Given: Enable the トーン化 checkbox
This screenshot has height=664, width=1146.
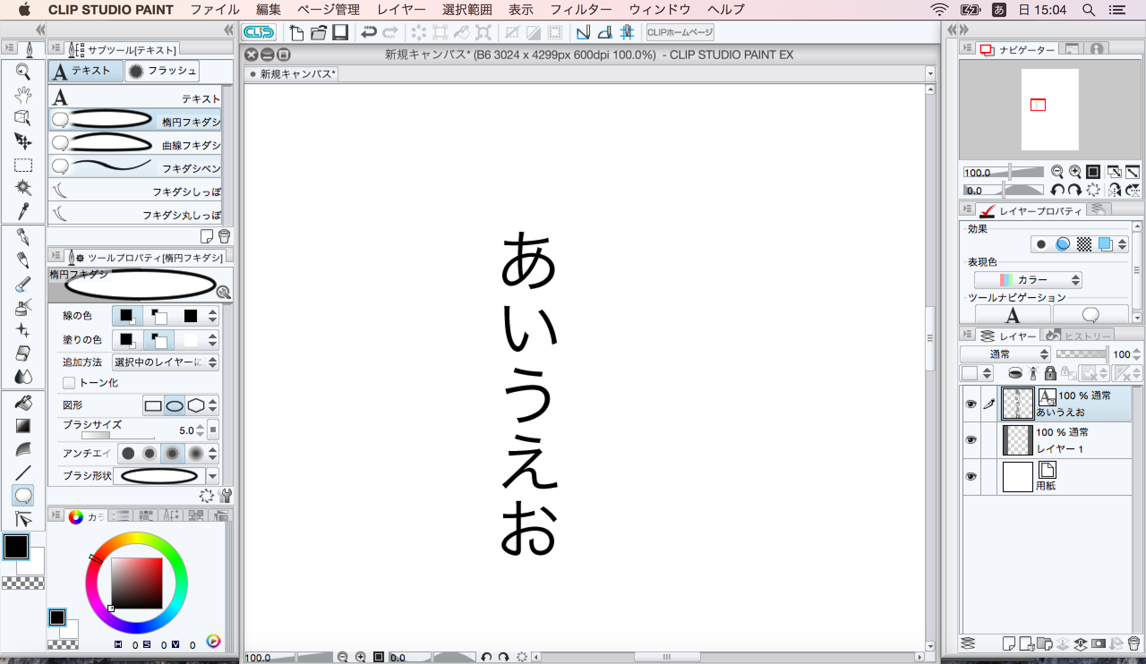Looking at the screenshot, I should click(x=69, y=383).
